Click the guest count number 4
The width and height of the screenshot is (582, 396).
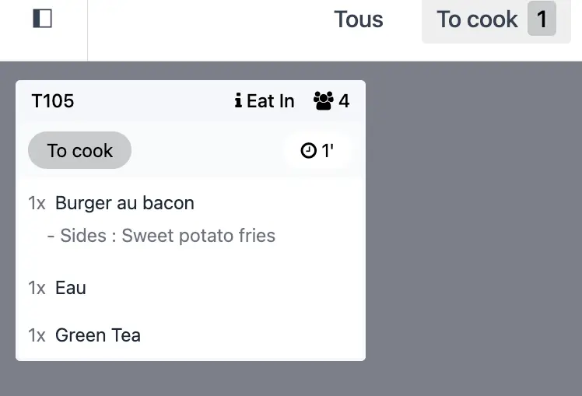[x=344, y=101]
